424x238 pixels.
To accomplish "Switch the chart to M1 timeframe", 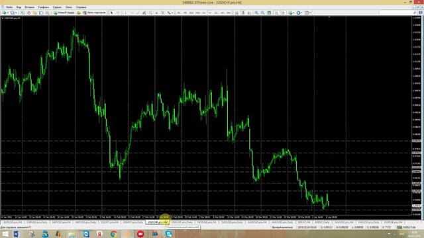I will point(179,13).
